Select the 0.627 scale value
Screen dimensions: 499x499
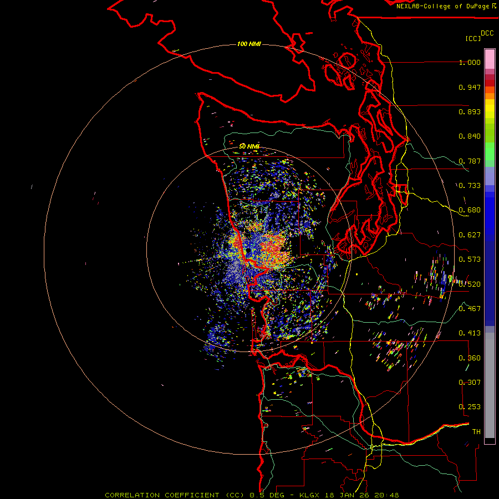pos(470,235)
